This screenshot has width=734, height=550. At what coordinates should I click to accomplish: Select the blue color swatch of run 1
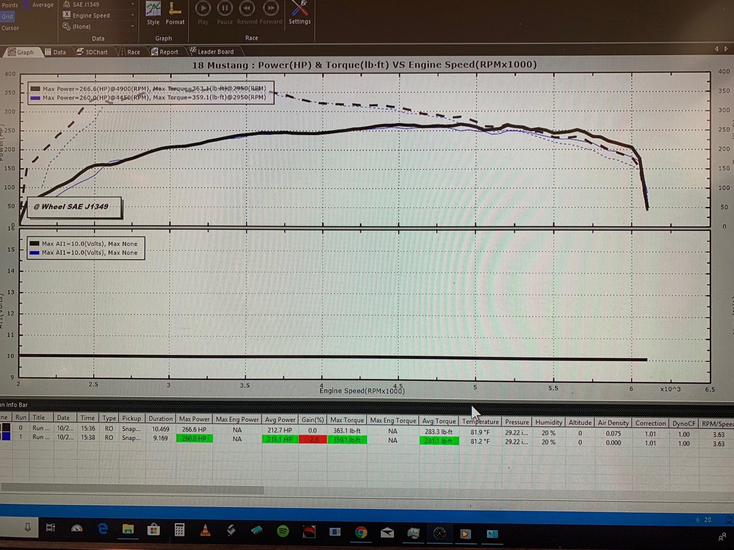[x=6, y=437]
